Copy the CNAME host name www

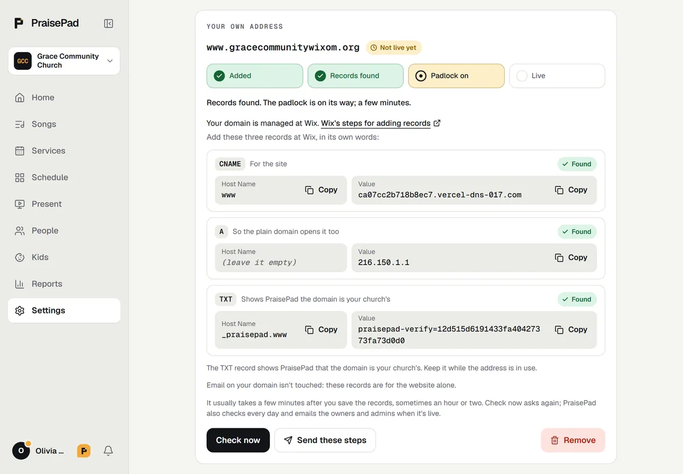[321, 190]
